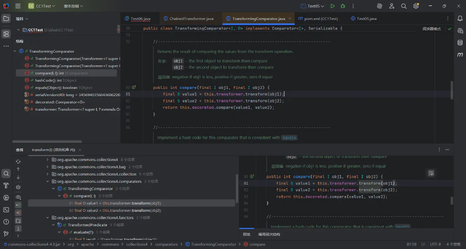Collapse collections4.comparators results group
The width and height of the screenshot is (466, 249).
click(47, 181)
